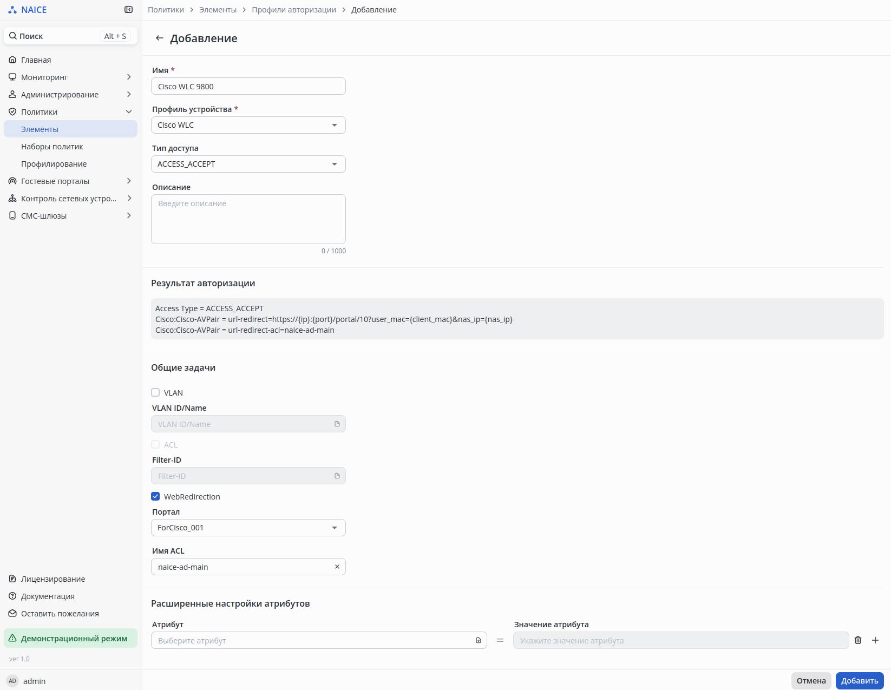Image resolution: width=891 pixels, height=690 pixels.
Task: Uncheck the WebRedirection checkbox
Action: point(155,496)
